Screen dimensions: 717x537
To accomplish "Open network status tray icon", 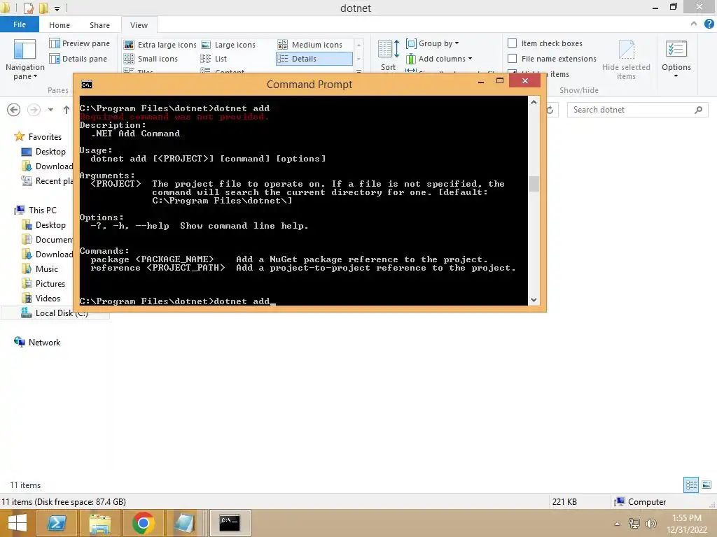I will [x=634, y=524].
